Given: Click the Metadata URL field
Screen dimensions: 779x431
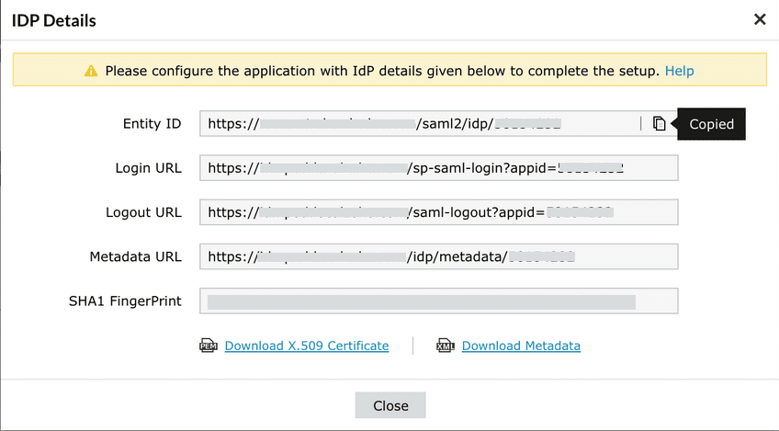Looking at the screenshot, I should point(438,256).
